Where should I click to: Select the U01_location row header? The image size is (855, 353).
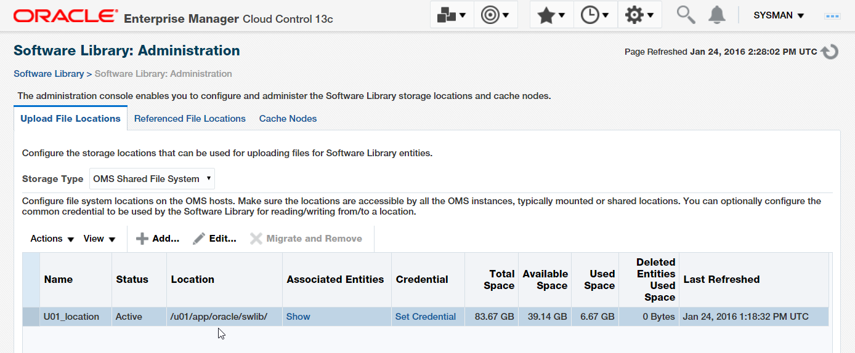(x=31, y=317)
